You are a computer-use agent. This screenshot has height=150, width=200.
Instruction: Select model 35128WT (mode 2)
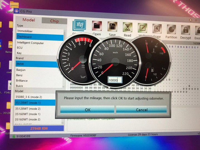(35, 109)
